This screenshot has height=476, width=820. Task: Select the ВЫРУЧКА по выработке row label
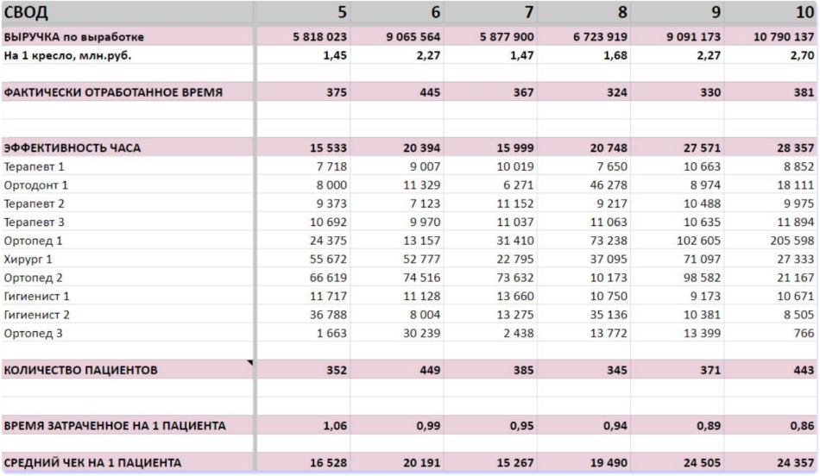coord(74,37)
